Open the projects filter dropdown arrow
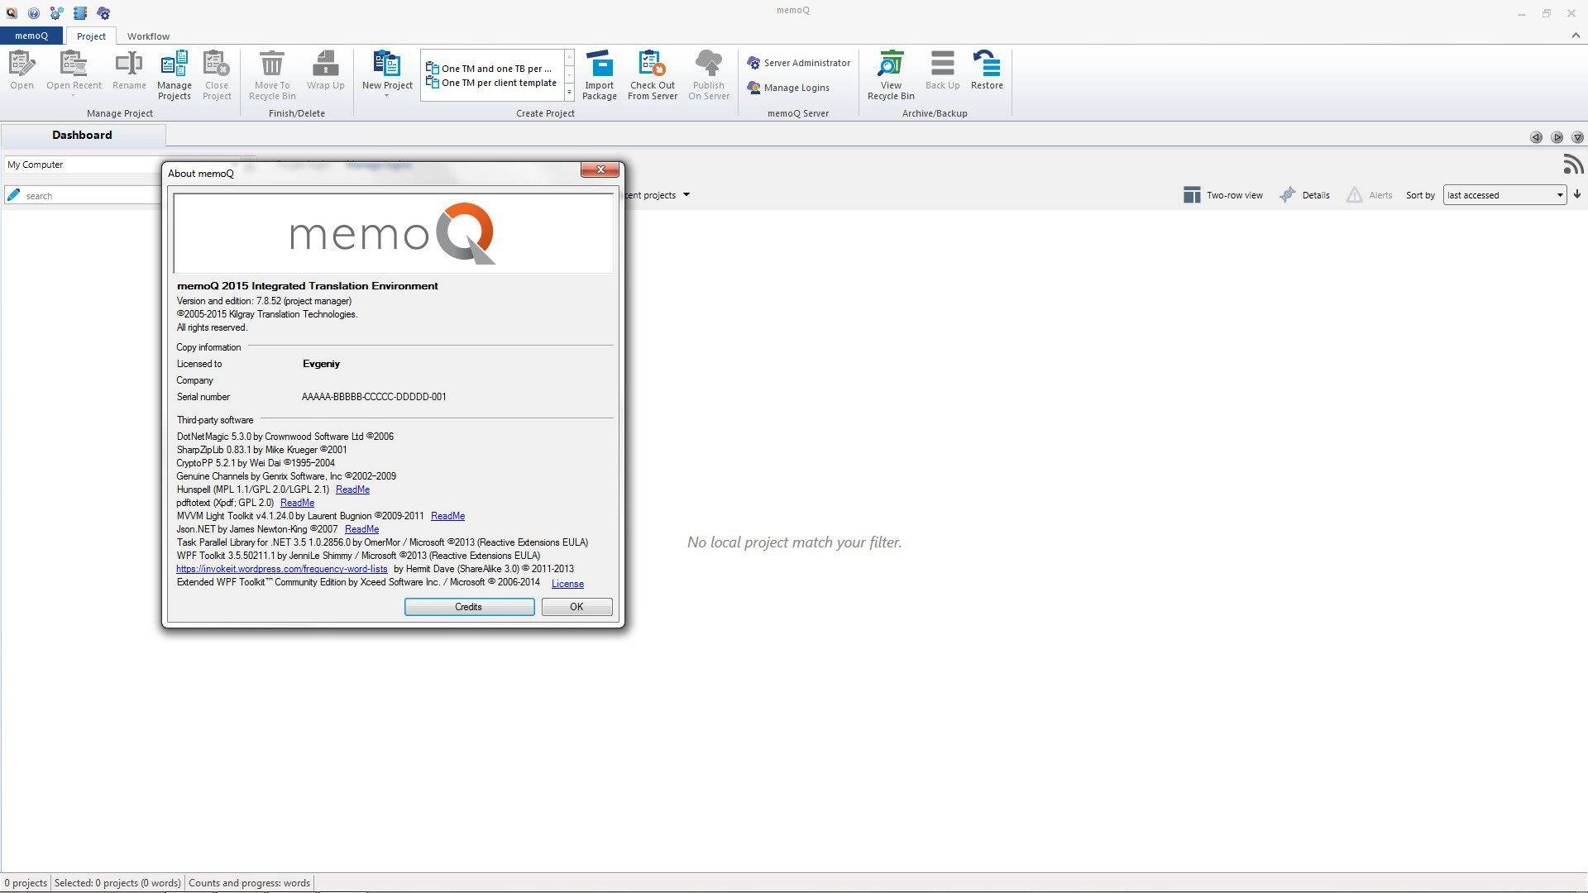The image size is (1588, 893). (x=686, y=195)
